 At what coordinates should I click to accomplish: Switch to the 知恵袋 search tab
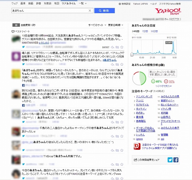(47, 3)
